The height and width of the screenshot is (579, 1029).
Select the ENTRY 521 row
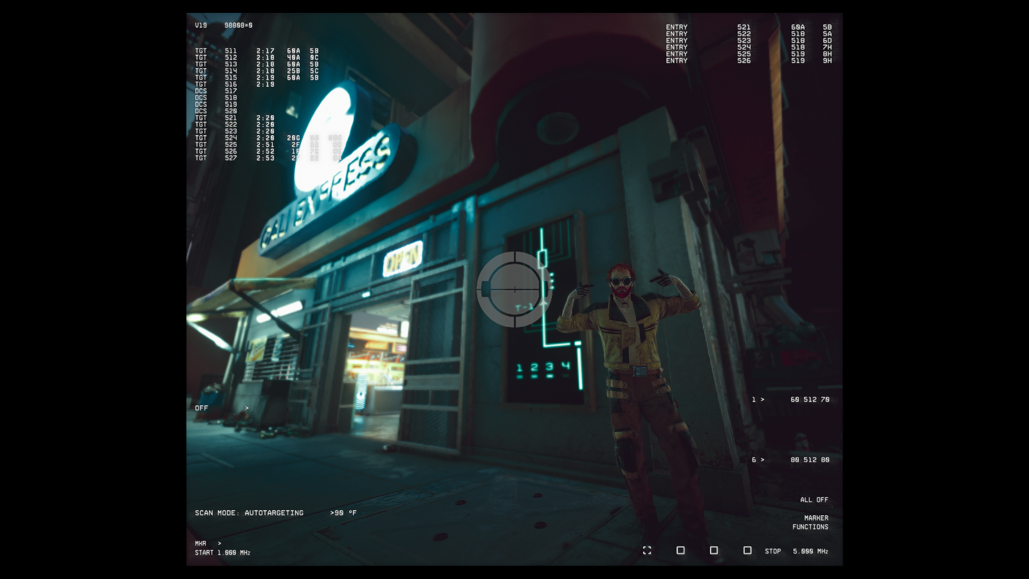749,27
